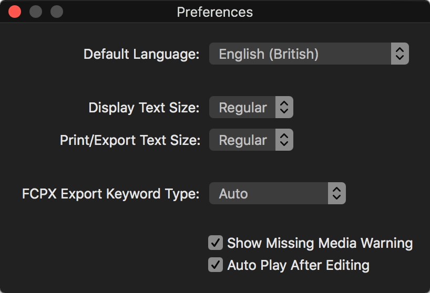Click the Show Missing Media Warning label text
This screenshot has width=430, height=293.
(320, 243)
